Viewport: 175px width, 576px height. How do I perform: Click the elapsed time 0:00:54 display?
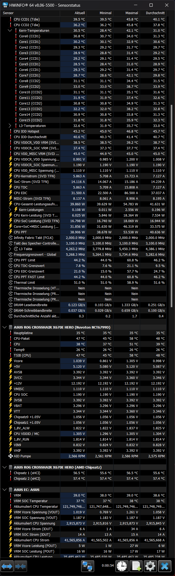(x=108, y=565)
